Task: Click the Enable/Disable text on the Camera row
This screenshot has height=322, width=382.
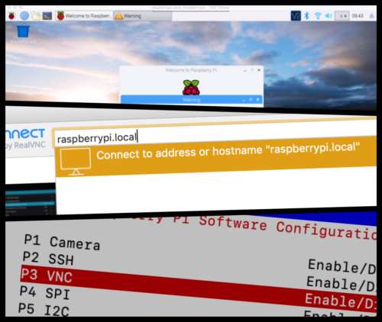Action: click(342, 266)
